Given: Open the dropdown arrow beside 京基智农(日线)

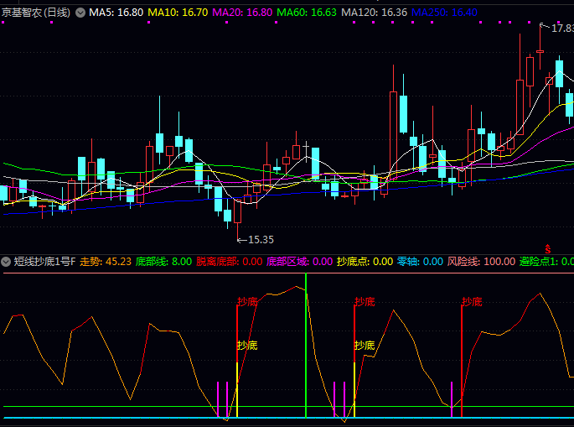Looking at the screenshot, I should pos(80,13).
